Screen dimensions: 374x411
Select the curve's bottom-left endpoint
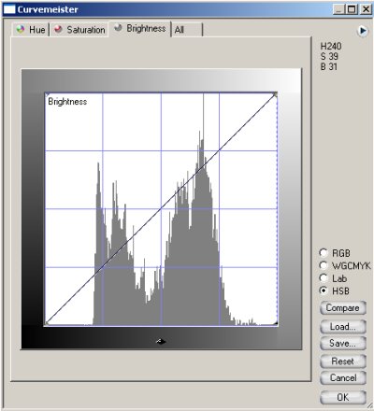47,323
